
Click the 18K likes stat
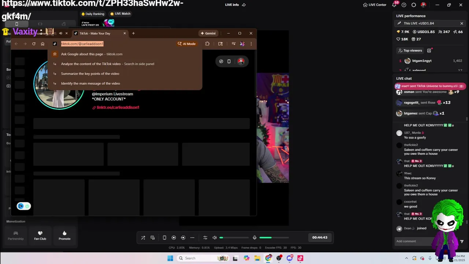pyautogui.click(x=402, y=39)
